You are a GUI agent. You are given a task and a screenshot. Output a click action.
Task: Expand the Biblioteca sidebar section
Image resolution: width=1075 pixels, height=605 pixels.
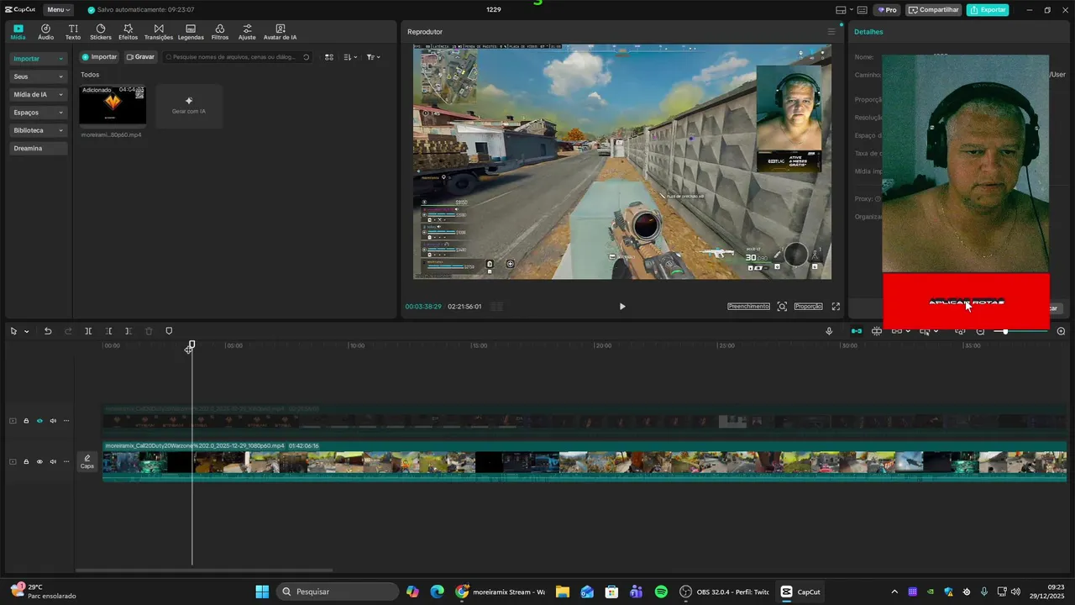pyautogui.click(x=39, y=130)
